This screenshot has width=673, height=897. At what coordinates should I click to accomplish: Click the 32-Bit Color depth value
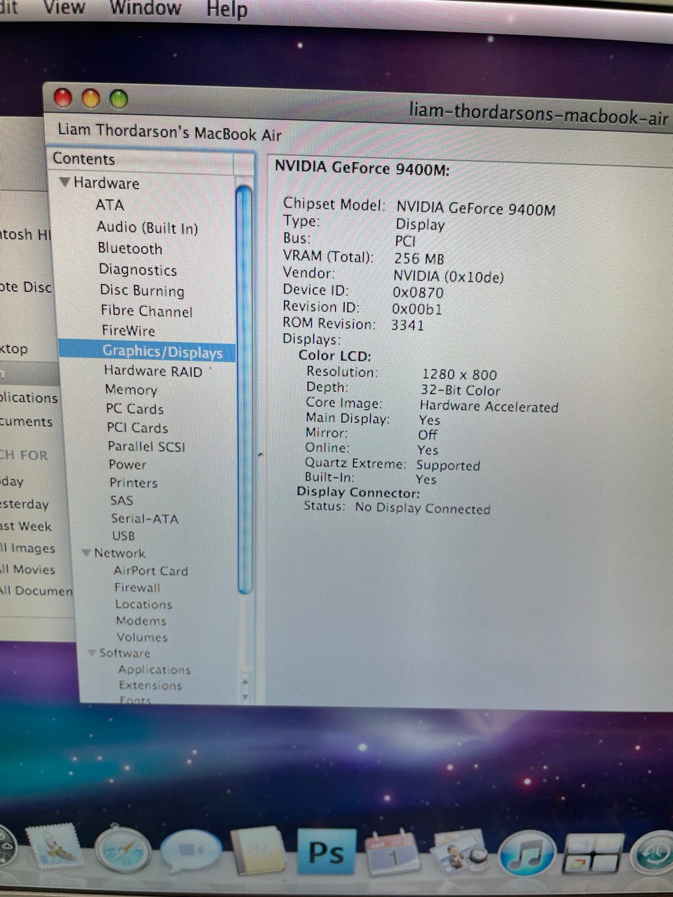click(x=461, y=390)
